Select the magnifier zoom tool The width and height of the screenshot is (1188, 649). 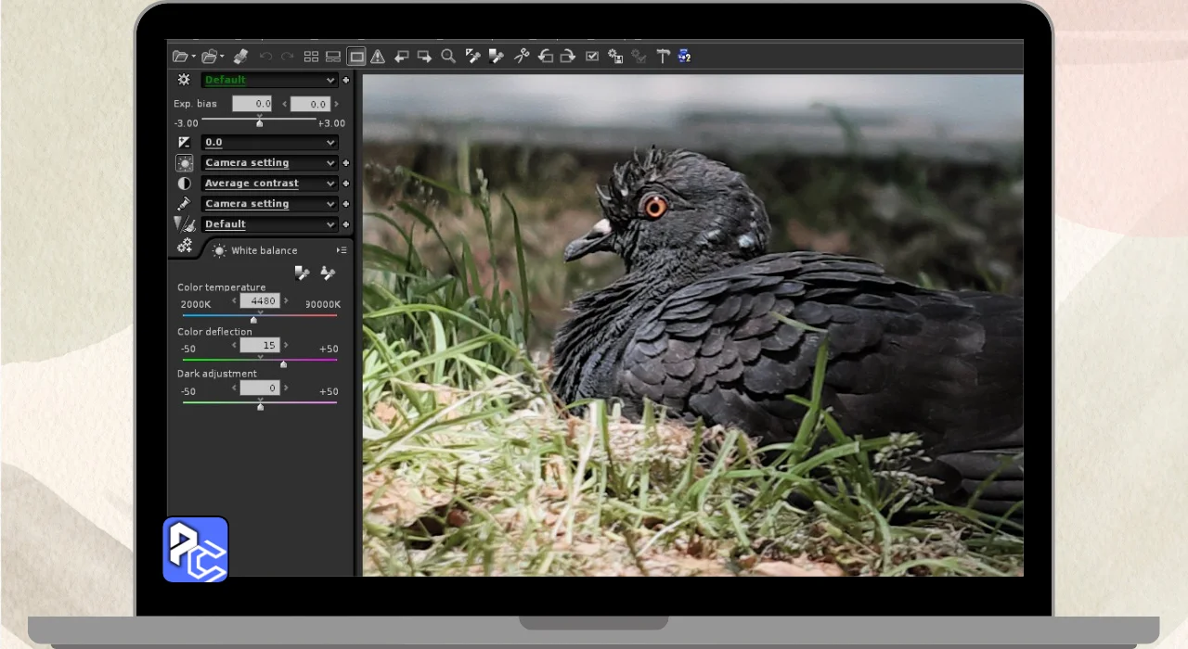tap(448, 57)
